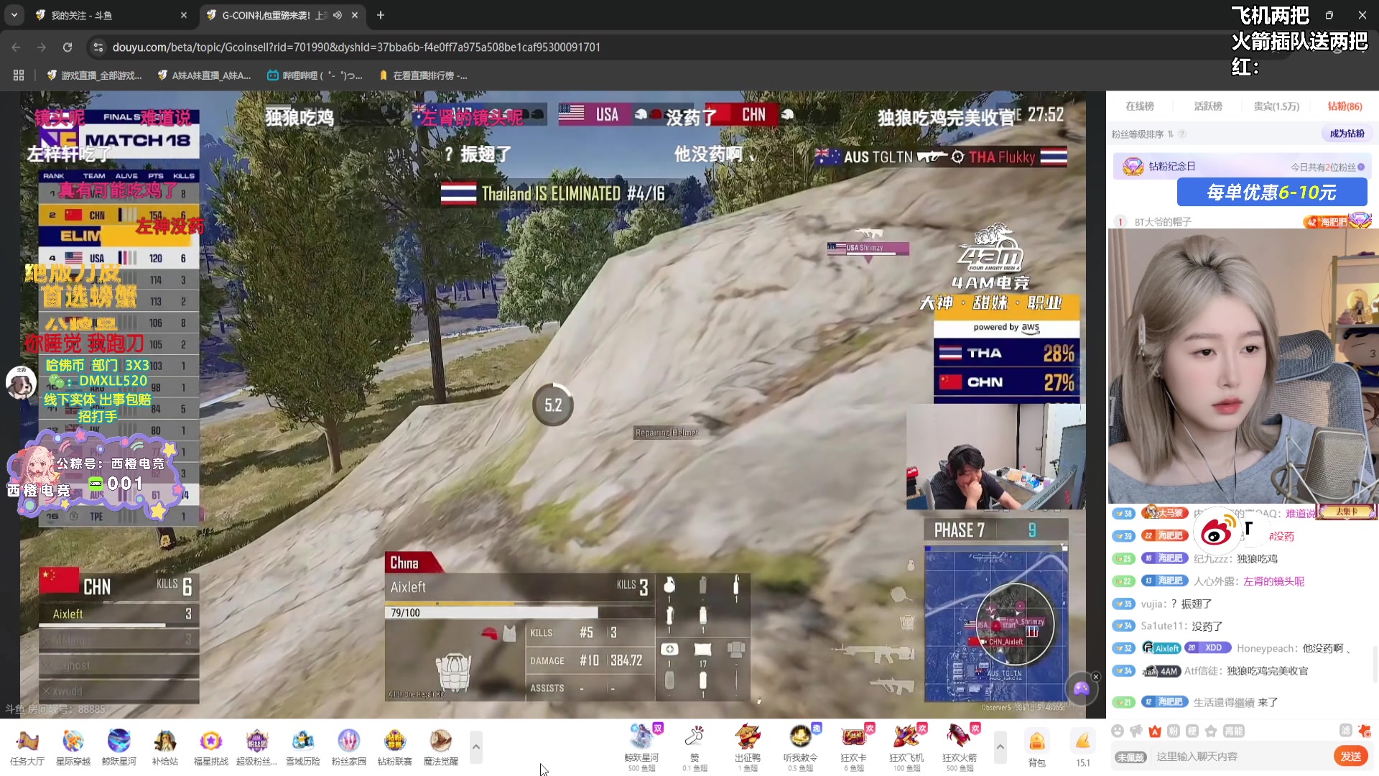The height and width of the screenshot is (776, 1379).
Task: Open the 福星挑战 challenge icon
Action: [x=211, y=747]
